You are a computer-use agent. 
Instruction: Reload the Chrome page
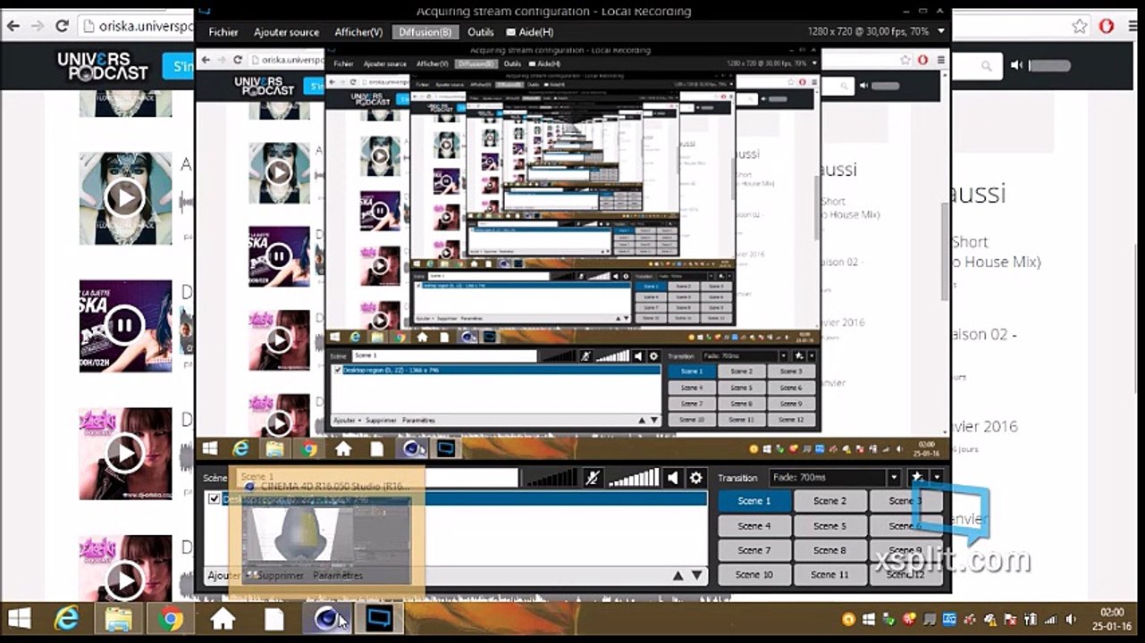click(62, 27)
